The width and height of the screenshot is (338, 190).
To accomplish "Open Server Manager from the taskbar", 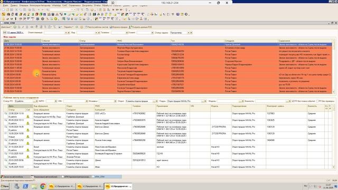I will coord(16,186).
